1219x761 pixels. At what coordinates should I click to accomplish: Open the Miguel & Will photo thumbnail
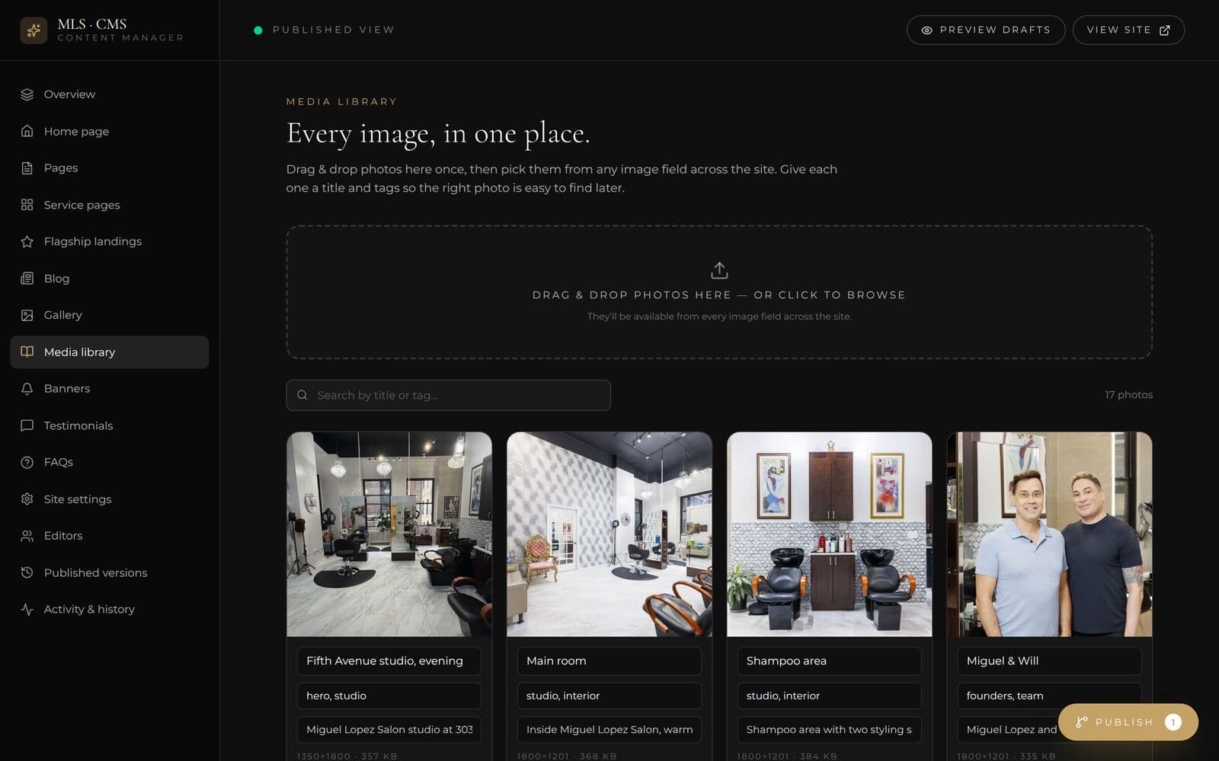coord(1050,534)
